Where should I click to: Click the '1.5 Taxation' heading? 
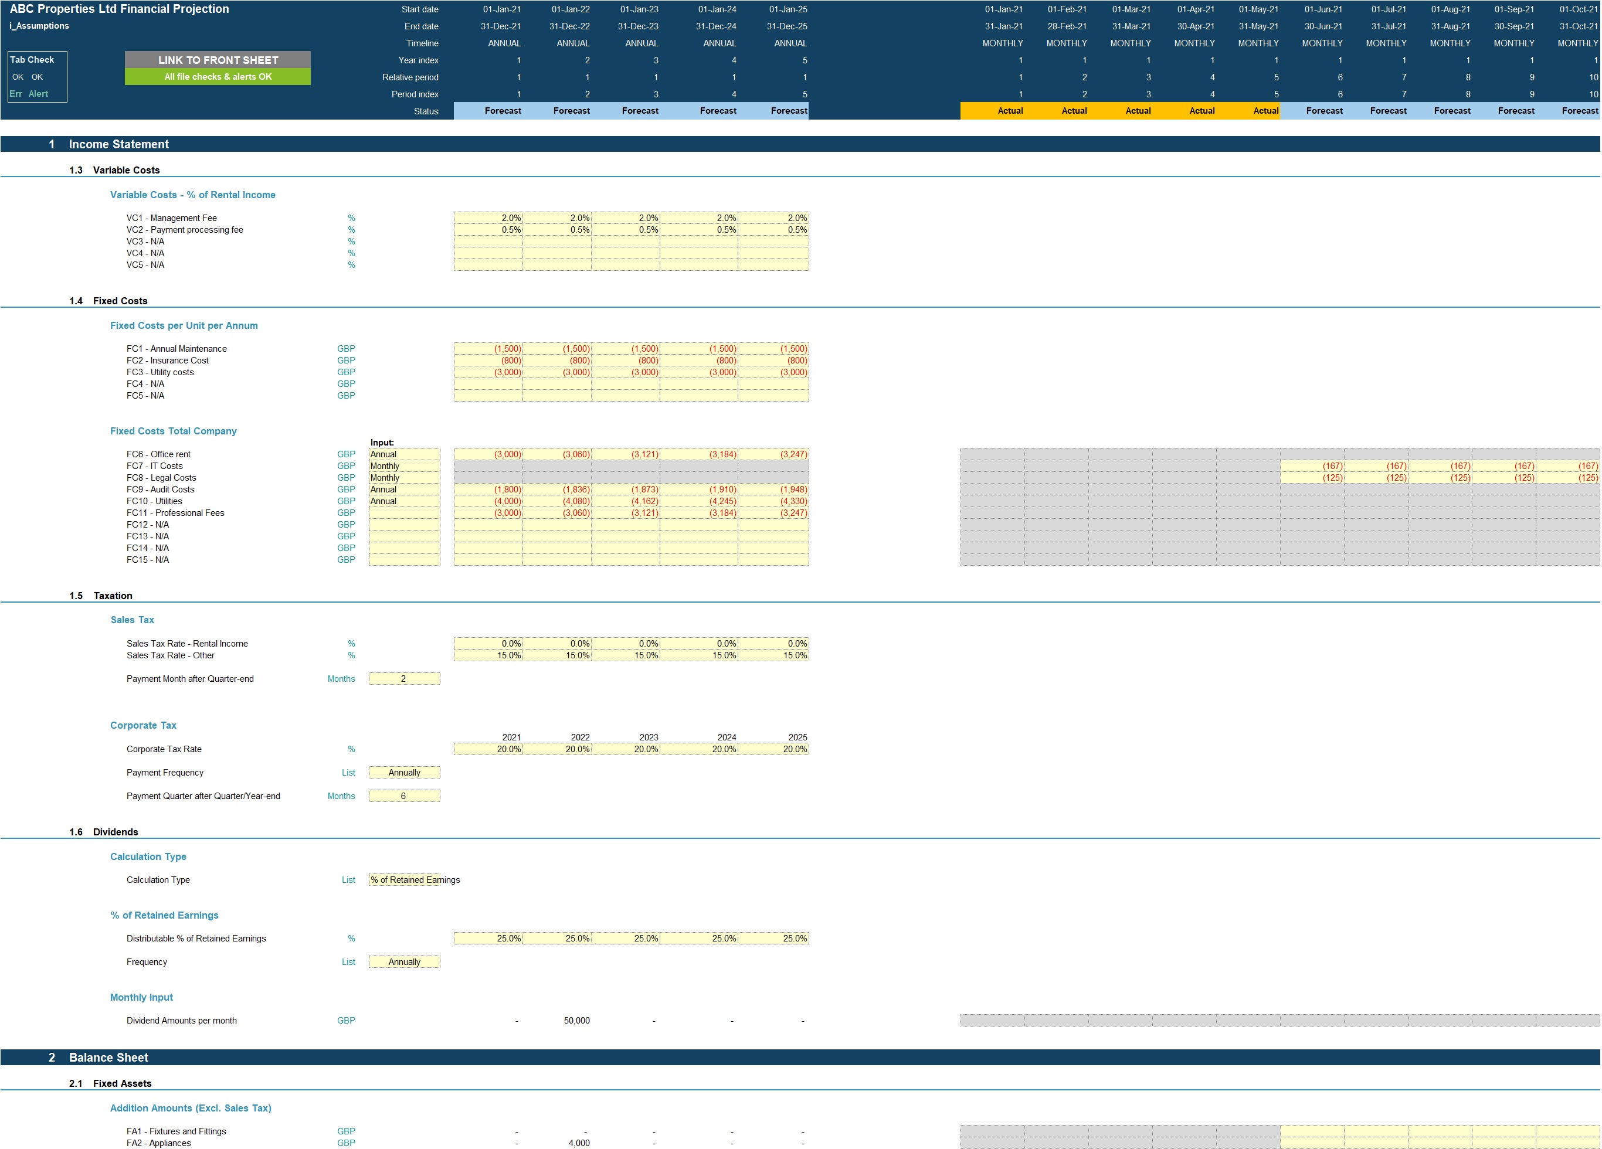(100, 596)
